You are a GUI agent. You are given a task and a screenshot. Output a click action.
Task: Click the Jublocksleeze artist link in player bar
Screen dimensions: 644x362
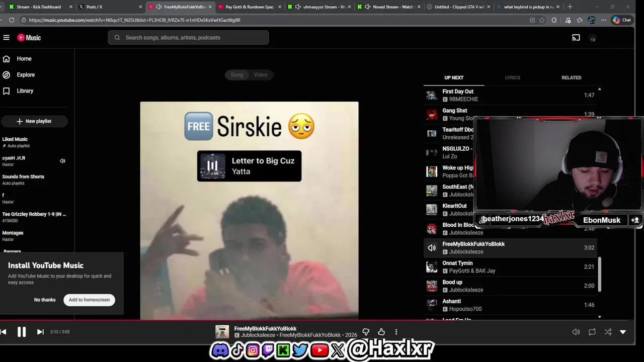(x=258, y=335)
